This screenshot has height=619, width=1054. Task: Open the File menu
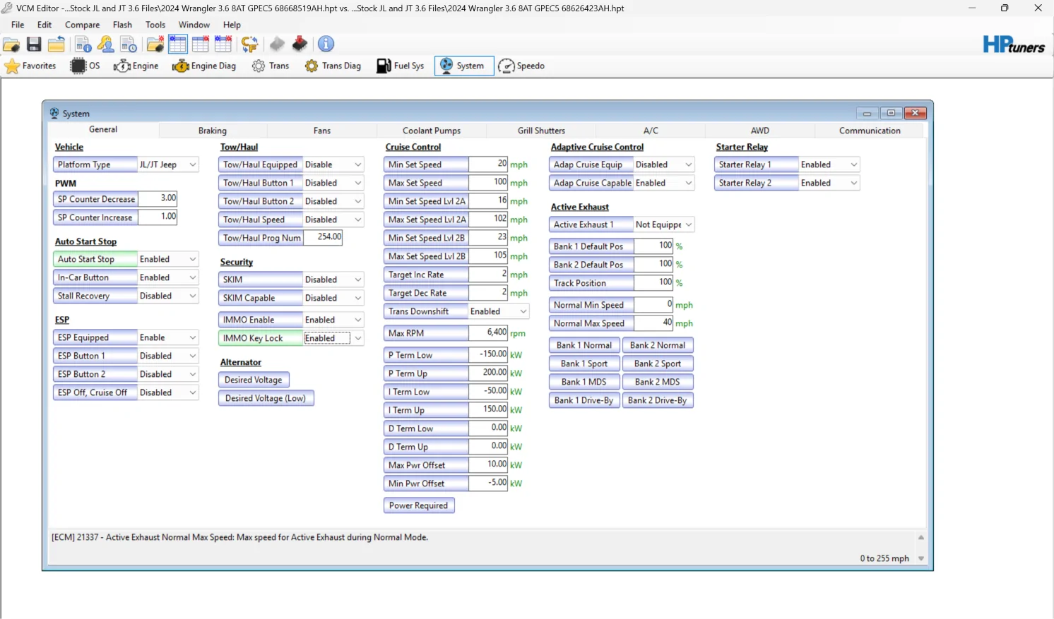tap(18, 25)
